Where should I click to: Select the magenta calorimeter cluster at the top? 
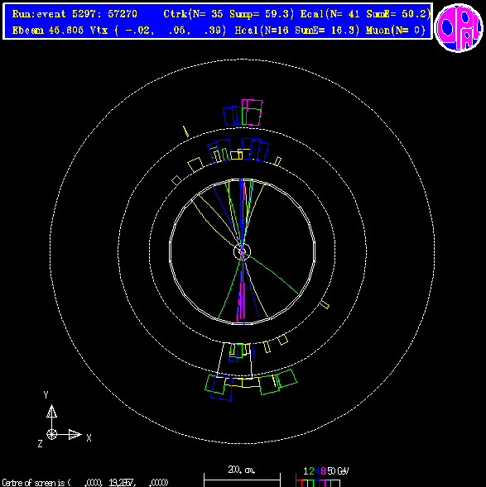tap(253, 112)
